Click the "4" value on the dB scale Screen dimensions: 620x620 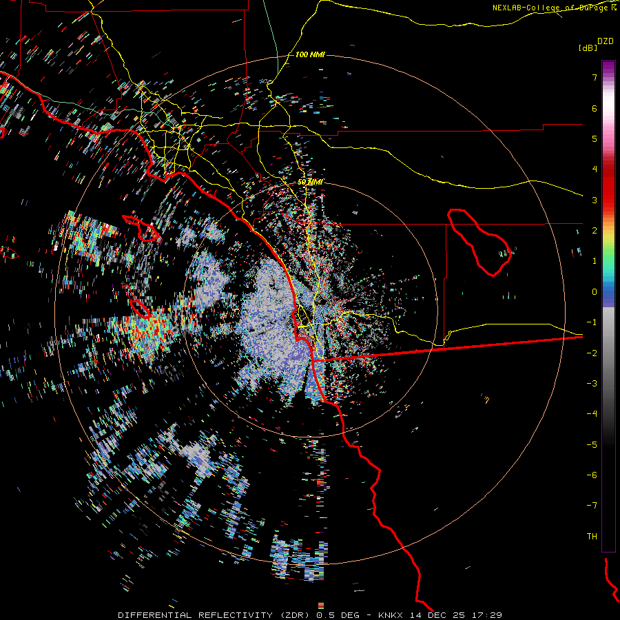595,169
